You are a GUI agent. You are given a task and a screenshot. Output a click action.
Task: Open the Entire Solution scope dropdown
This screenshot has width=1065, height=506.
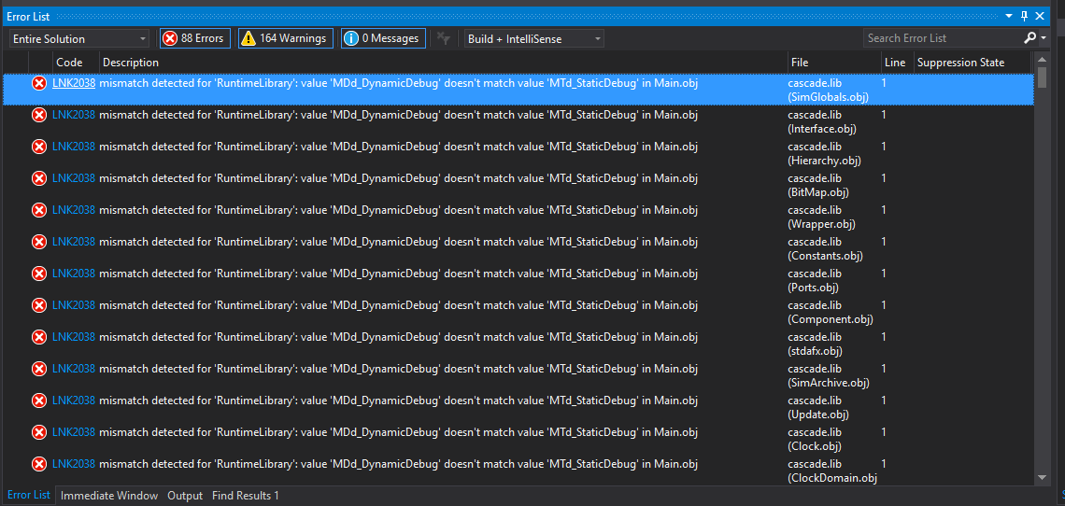(78, 39)
